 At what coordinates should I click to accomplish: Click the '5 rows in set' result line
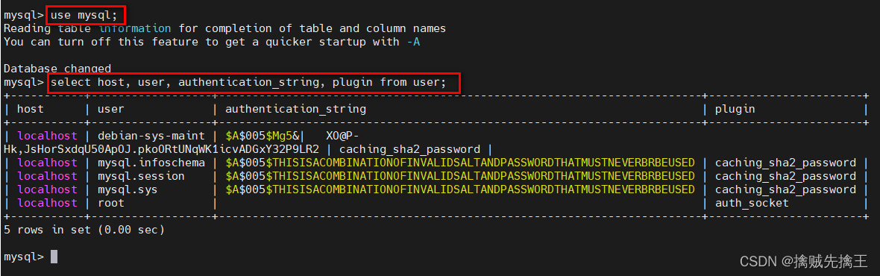pyautogui.click(x=84, y=230)
